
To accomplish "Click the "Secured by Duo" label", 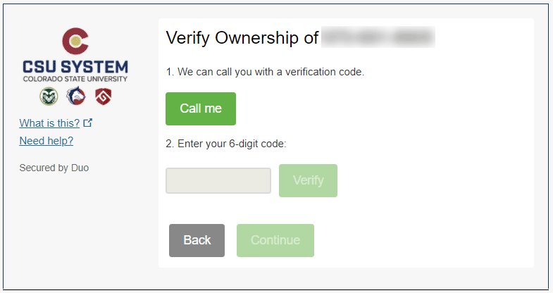I will [x=54, y=168].
